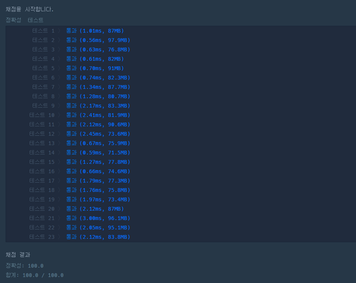Click result '통과 (1.97ms, 73.4MB)'
The image size is (356, 283).
pos(98,199)
